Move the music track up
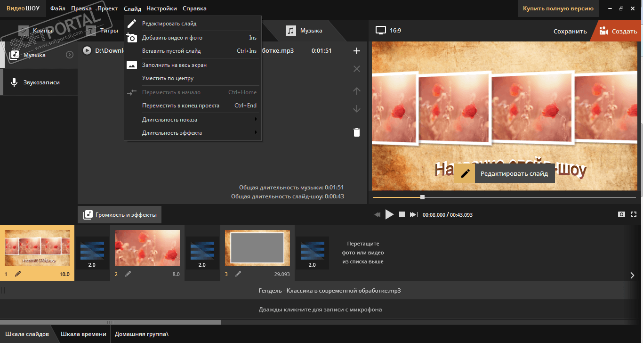The image size is (643, 343). tap(357, 91)
